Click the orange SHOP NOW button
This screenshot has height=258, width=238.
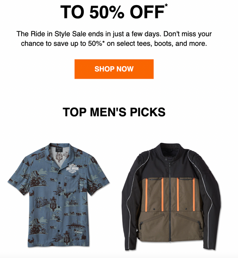pyautogui.click(x=114, y=69)
